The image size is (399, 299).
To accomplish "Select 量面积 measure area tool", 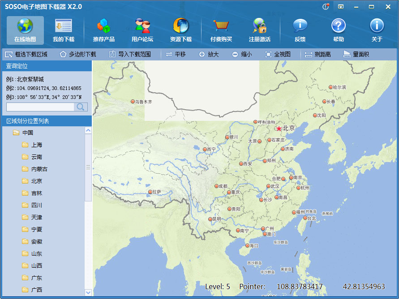I will (356, 54).
